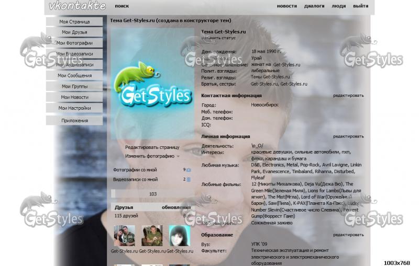This screenshot has width=419, height=266.
Task: Open first friend's thumbnail photo
Action: (x=124, y=236)
